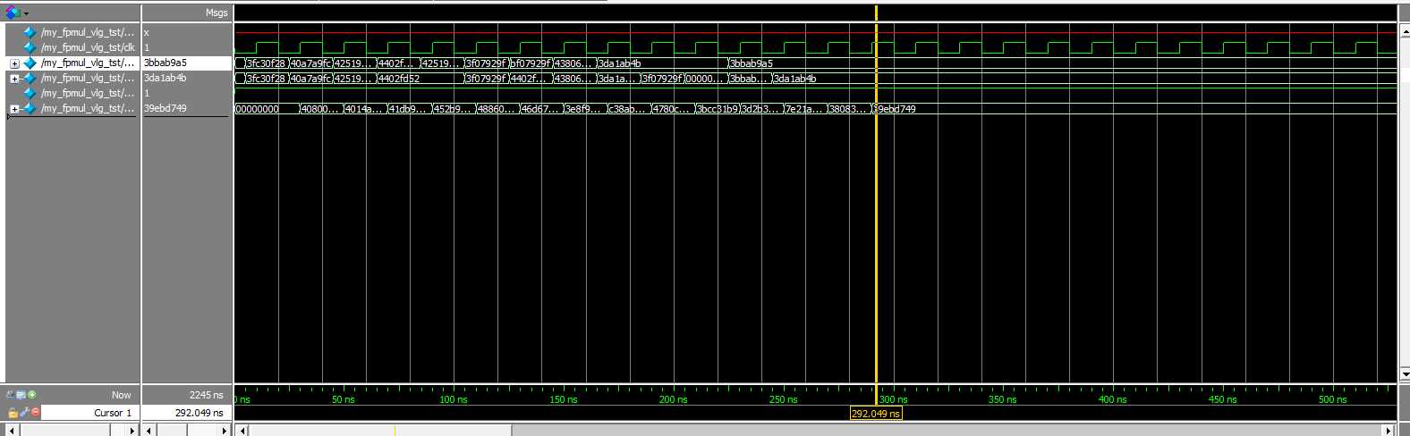Select the signal name valued 39ebd749
The width and height of the screenshot is (1410, 436).
(88, 108)
